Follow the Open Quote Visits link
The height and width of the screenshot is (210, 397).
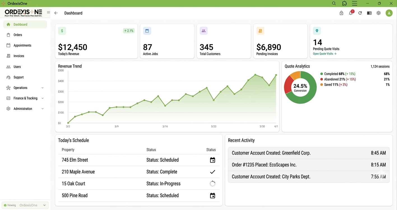point(324,54)
